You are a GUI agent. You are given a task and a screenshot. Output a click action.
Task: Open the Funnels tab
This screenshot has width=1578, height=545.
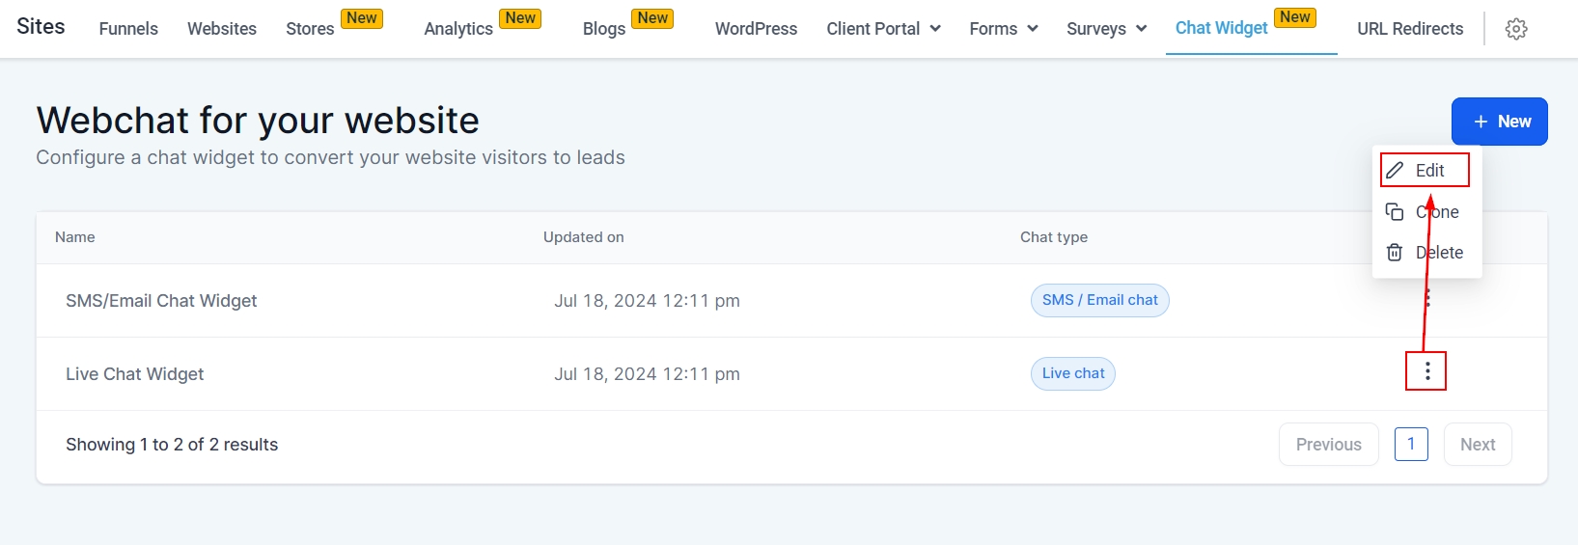(x=128, y=29)
